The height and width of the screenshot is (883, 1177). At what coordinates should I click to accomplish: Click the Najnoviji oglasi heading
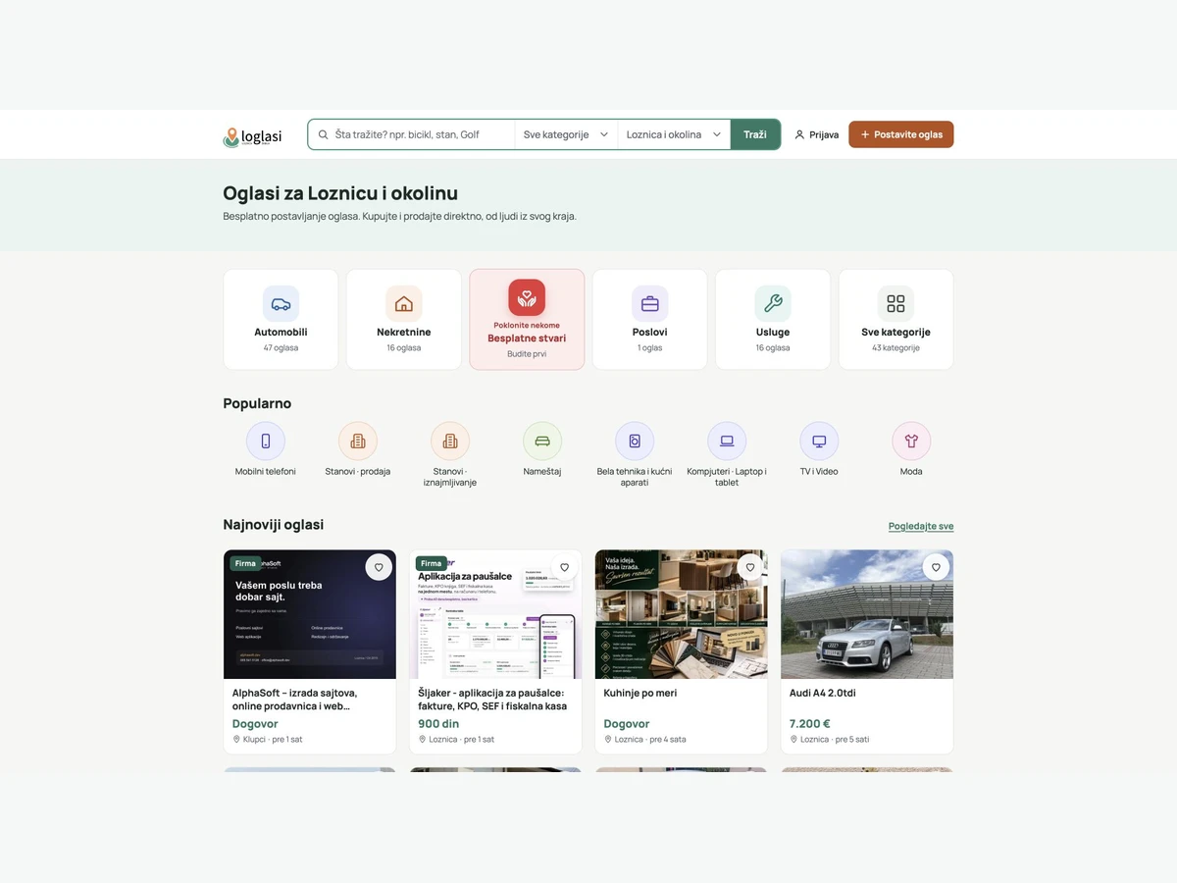[274, 525]
